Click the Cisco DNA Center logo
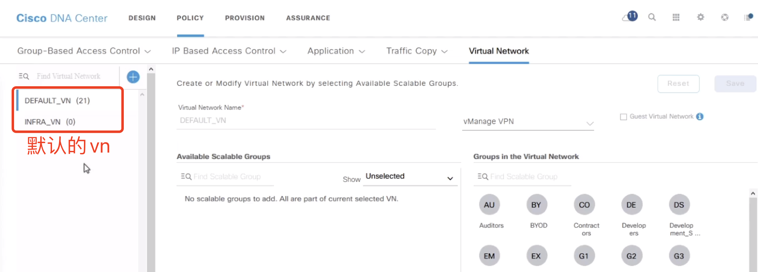Screen dimensions: 758x272 (62, 18)
